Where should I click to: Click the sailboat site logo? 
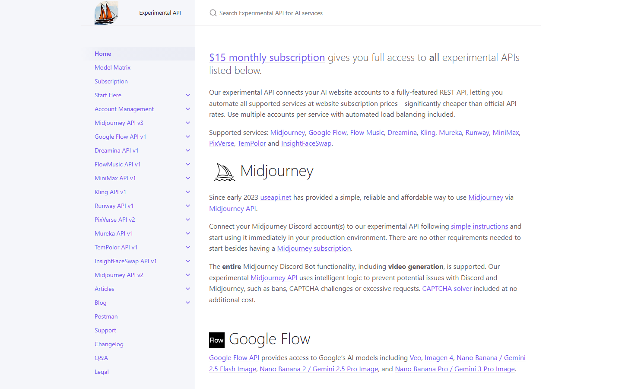[x=106, y=13]
